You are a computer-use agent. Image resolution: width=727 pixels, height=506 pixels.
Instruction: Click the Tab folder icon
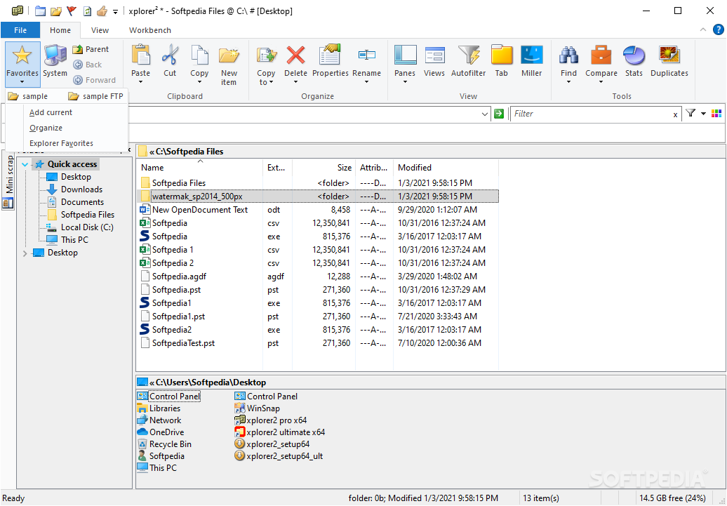(502, 55)
